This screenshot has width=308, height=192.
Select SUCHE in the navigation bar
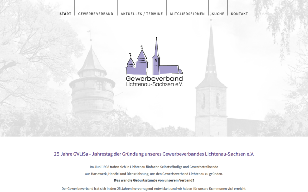[x=218, y=14]
